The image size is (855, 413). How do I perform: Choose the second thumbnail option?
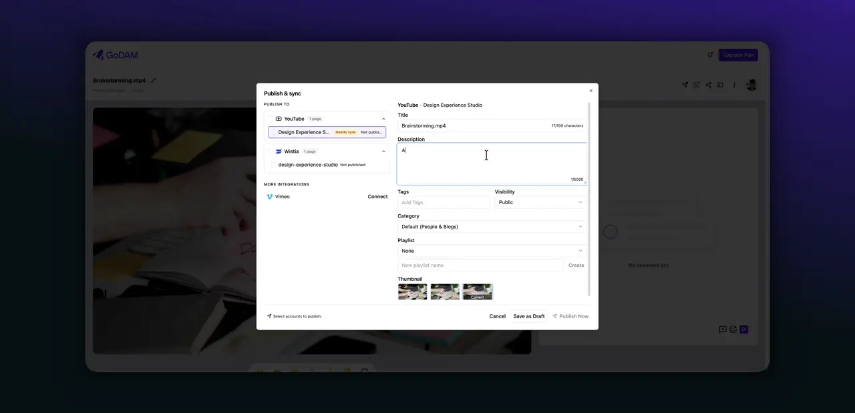click(445, 292)
